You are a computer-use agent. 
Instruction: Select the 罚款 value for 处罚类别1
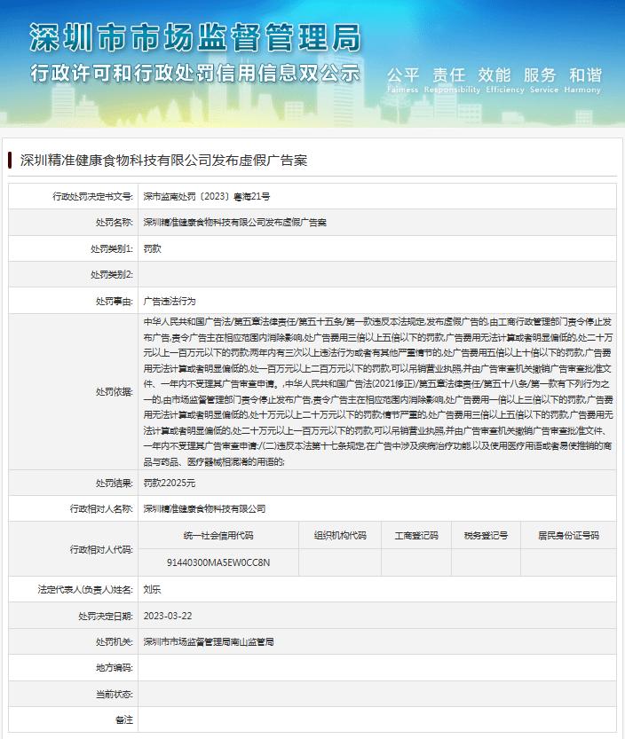point(153,248)
